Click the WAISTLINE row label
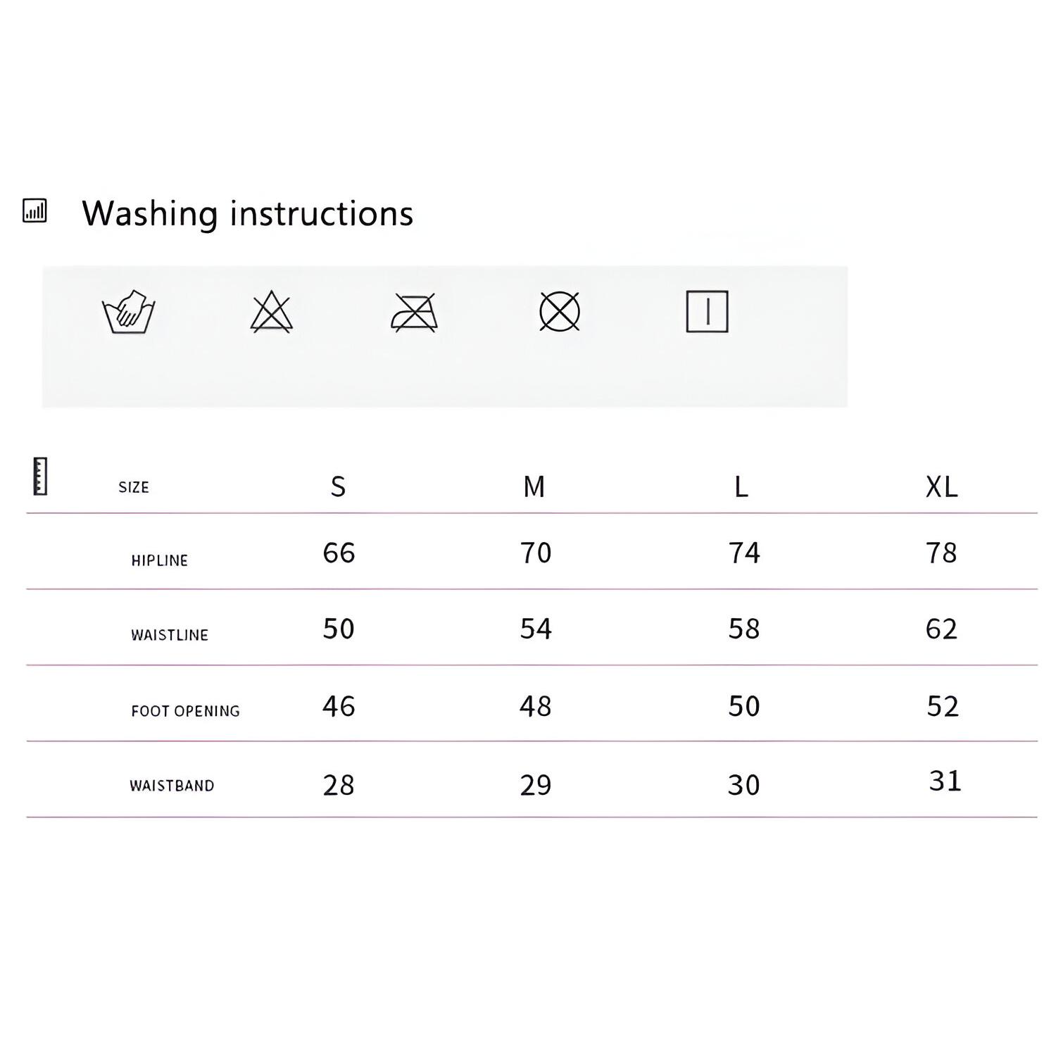Viewport: 1056px width, 1056px height. click(x=170, y=635)
